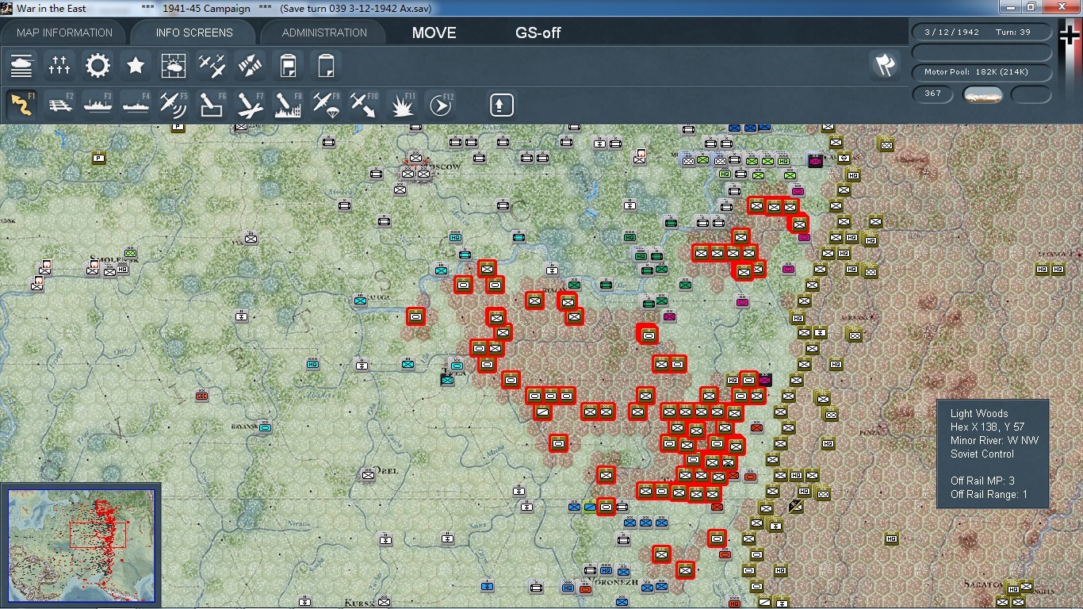Toggle the GS-off ground support setting
This screenshot has height=609, width=1083.
point(538,33)
